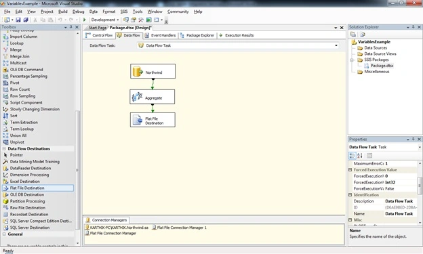
Task: Select the Aggregate component on the design surface
Action: (152, 97)
